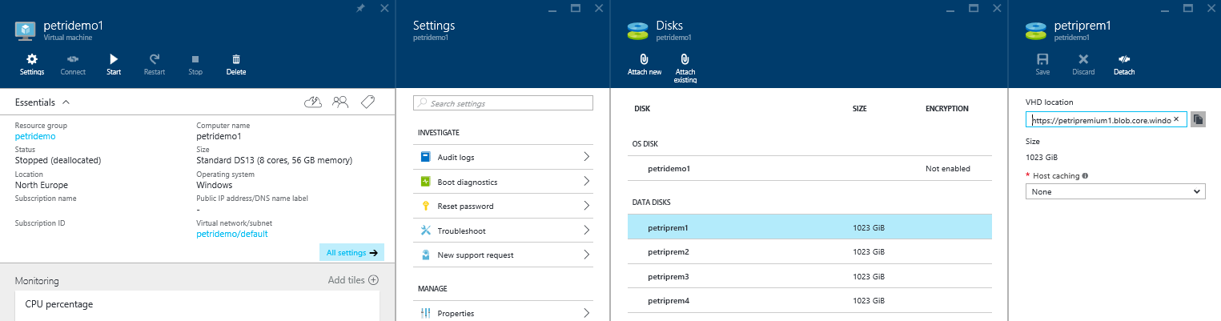Screen dimensions: 1221x321
Task: Expand Properties chevron
Action: pyautogui.click(x=586, y=313)
